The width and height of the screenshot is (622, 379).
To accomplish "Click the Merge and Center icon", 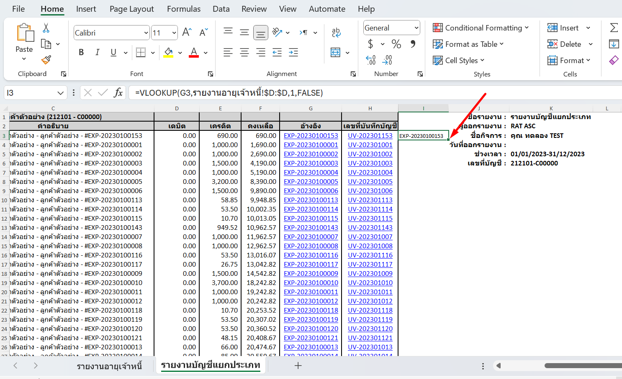I will (x=336, y=52).
